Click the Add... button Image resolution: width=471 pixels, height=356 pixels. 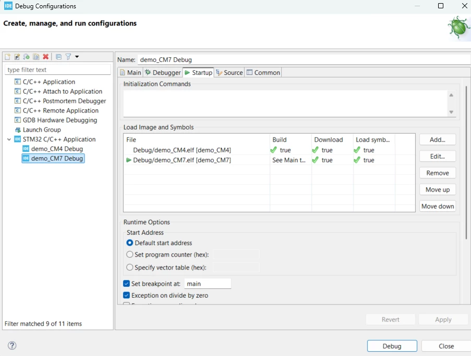[x=437, y=139]
